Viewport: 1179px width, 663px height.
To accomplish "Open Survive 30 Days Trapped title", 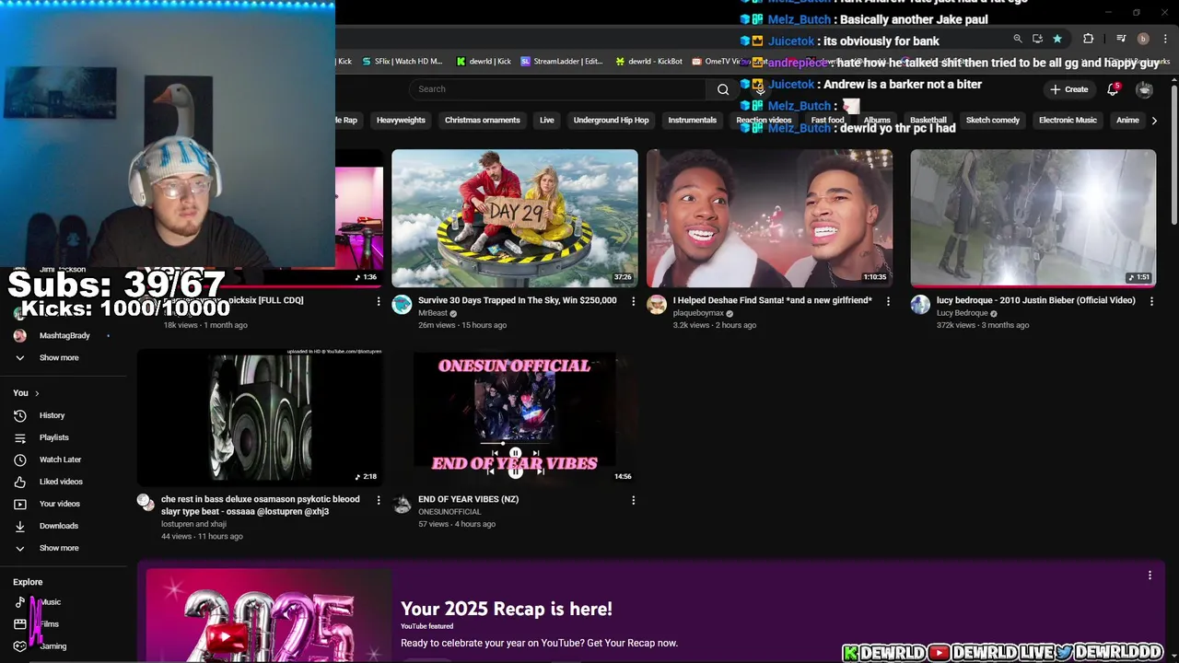I will tap(518, 300).
